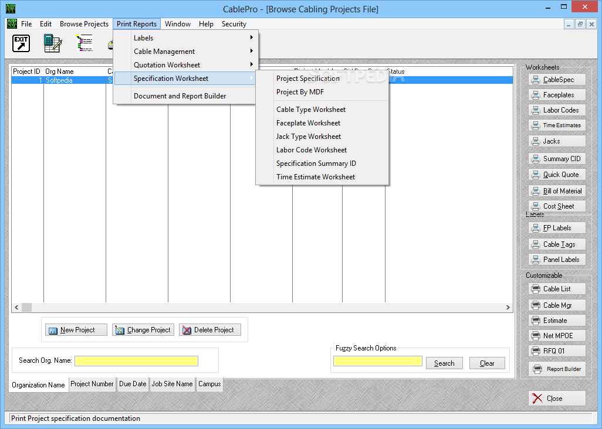This screenshot has height=429, width=602.
Task: Click the Cable Mgr printer icon
Action: pyautogui.click(x=536, y=305)
